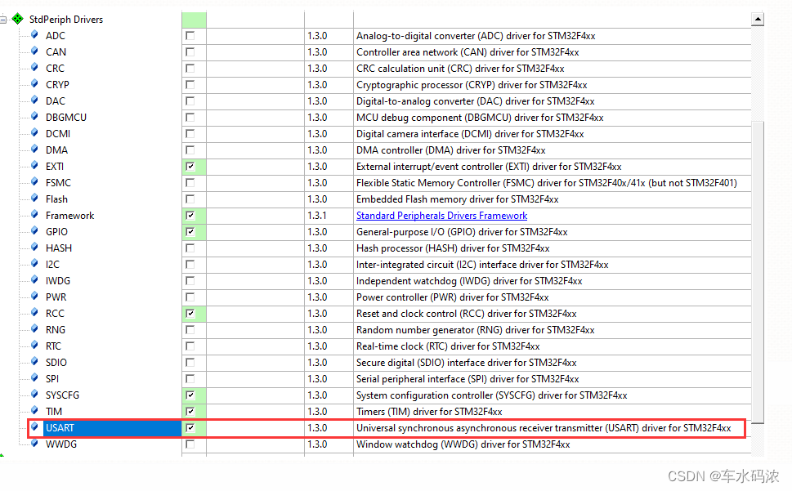This screenshot has width=792, height=491.
Task: Collapse the StdPeriph Drivers tree node
Action: tap(3, 20)
